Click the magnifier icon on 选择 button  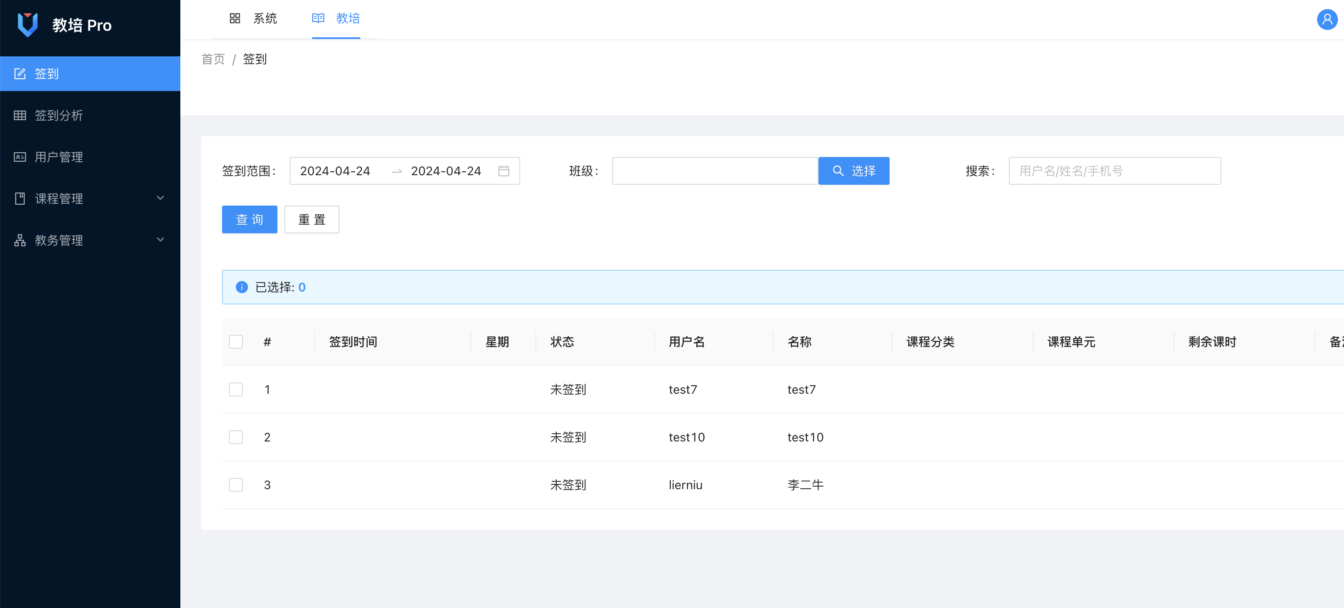tap(838, 171)
